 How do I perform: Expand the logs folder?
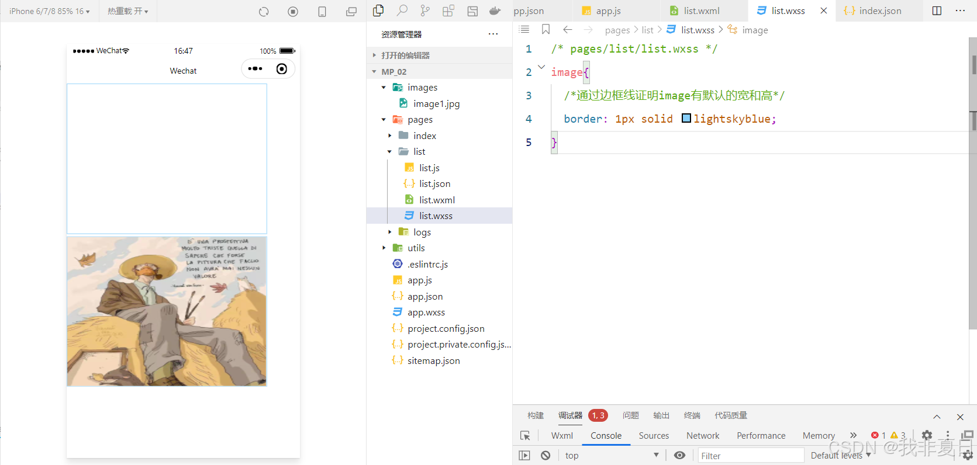[x=389, y=232]
